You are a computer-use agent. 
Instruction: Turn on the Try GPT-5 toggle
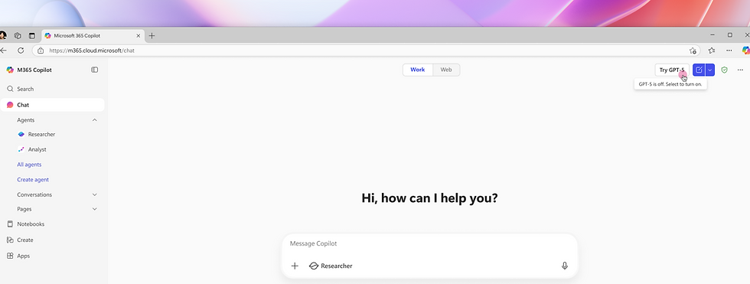click(672, 70)
